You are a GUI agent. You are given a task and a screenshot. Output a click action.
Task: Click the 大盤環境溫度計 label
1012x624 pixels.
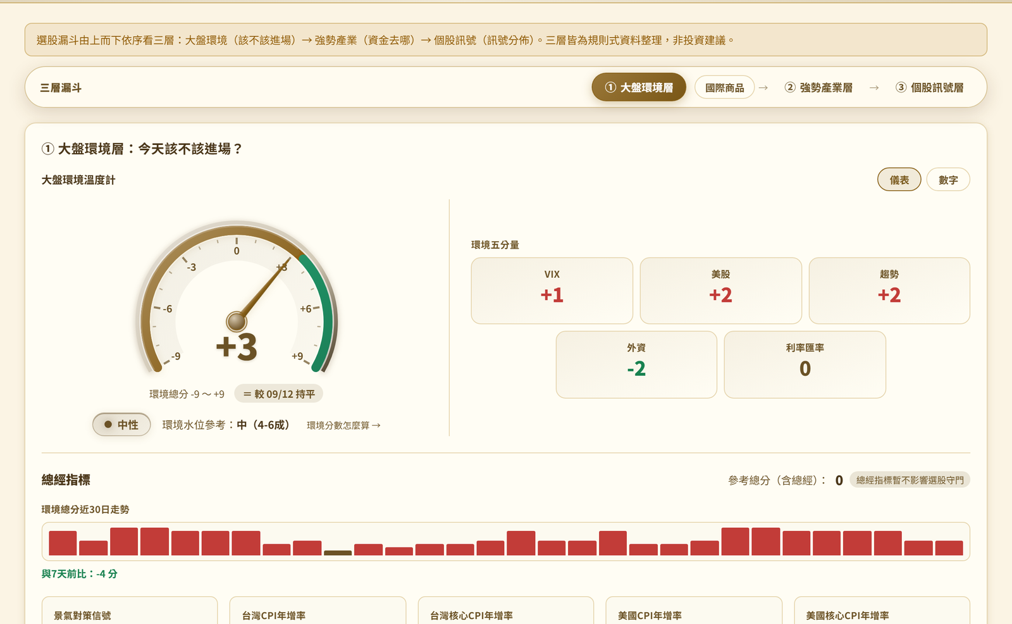point(78,180)
